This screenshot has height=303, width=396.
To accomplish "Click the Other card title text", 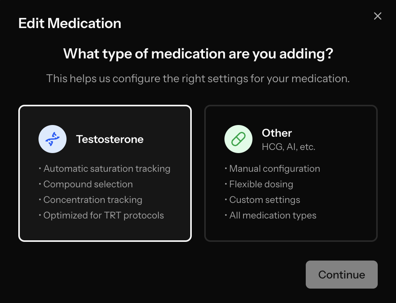I will [277, 133].
